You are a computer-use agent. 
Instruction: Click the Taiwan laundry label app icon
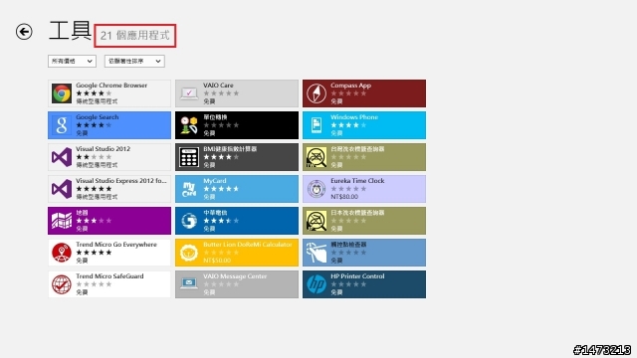coord(317,157)
